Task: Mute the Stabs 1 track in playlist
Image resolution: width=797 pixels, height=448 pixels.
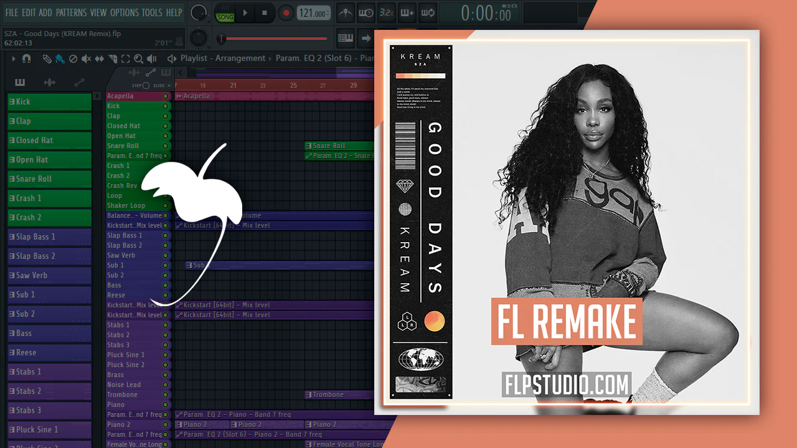Action: [x=166, y=325]
